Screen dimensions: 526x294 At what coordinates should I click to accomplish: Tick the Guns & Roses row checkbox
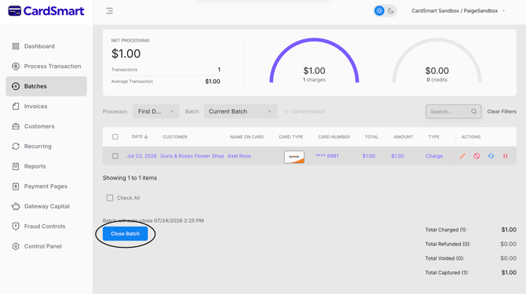[115, 156]
